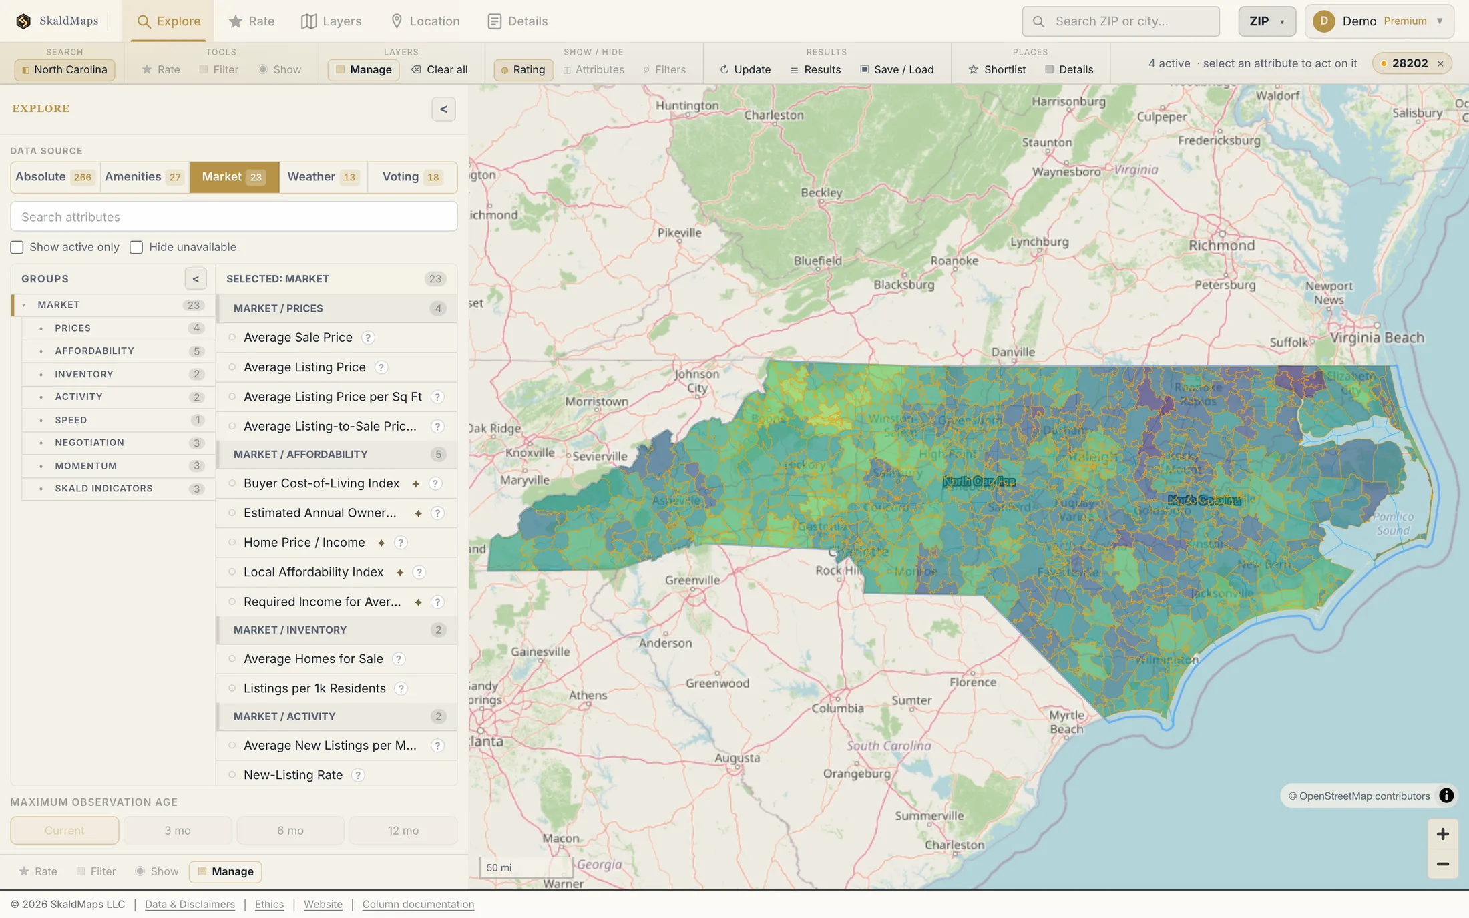The image size is (1469, 918).
Task: Open help for Local Affordability Index
Action: [419, 572]
